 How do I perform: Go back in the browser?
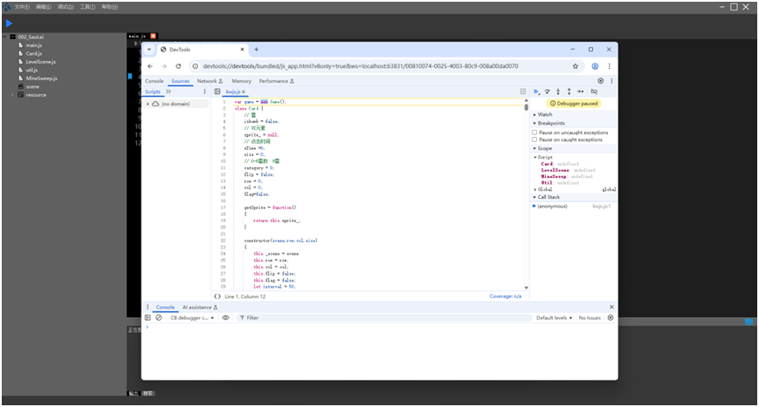(x=150, y=66)
